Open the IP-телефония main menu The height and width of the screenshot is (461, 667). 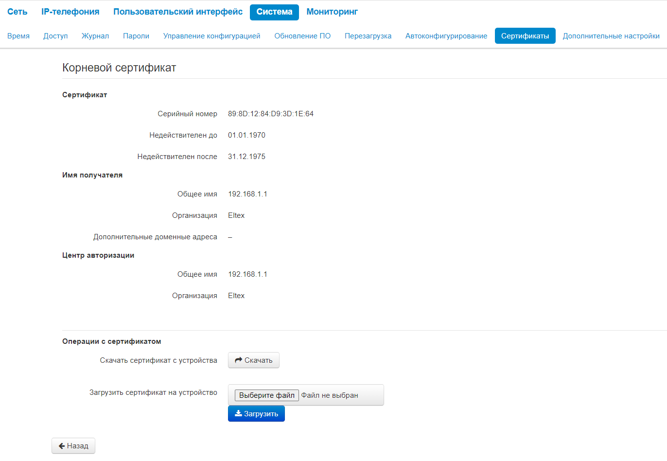point(70,12)
